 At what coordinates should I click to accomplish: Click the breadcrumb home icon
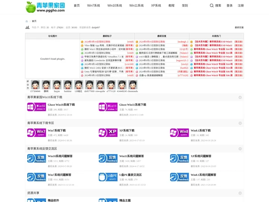27,21
